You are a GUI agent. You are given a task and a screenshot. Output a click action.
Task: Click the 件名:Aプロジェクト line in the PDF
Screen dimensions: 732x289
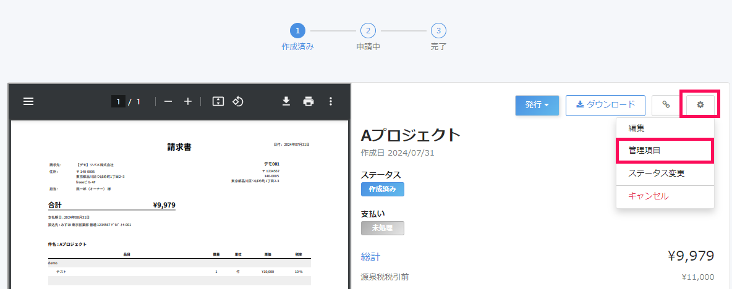point(67,245)
